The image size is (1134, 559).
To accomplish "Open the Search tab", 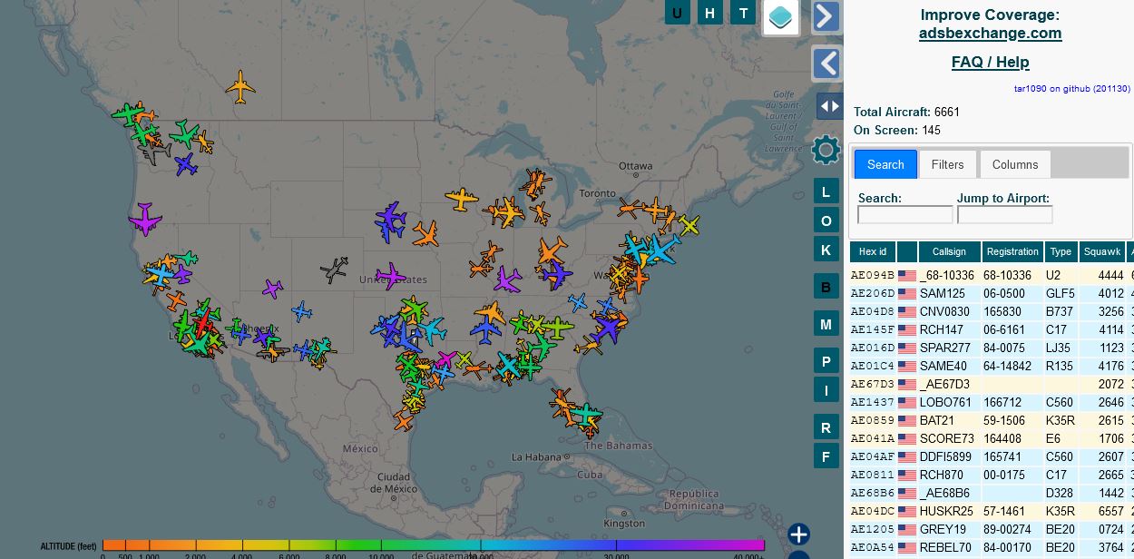I will click(x=885, y=164).
